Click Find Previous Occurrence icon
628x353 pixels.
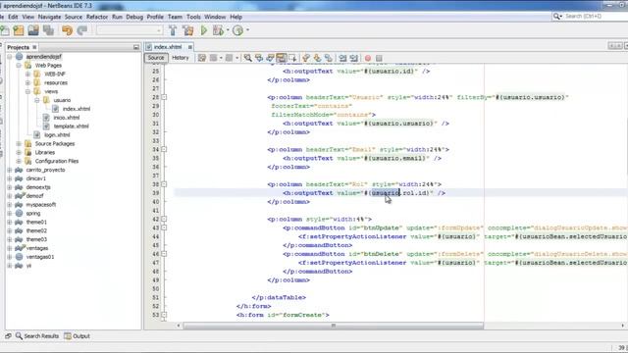(x=259, y=58)
